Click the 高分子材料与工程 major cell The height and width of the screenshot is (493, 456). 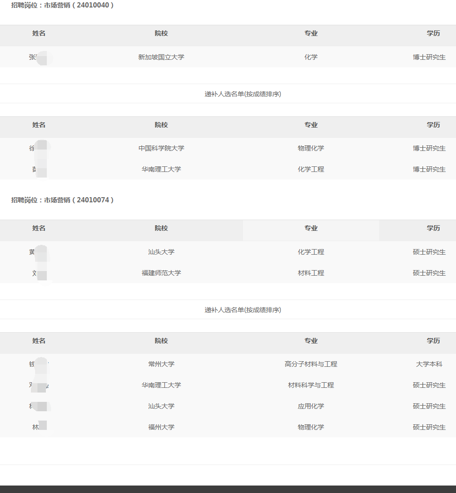[311, 364]
